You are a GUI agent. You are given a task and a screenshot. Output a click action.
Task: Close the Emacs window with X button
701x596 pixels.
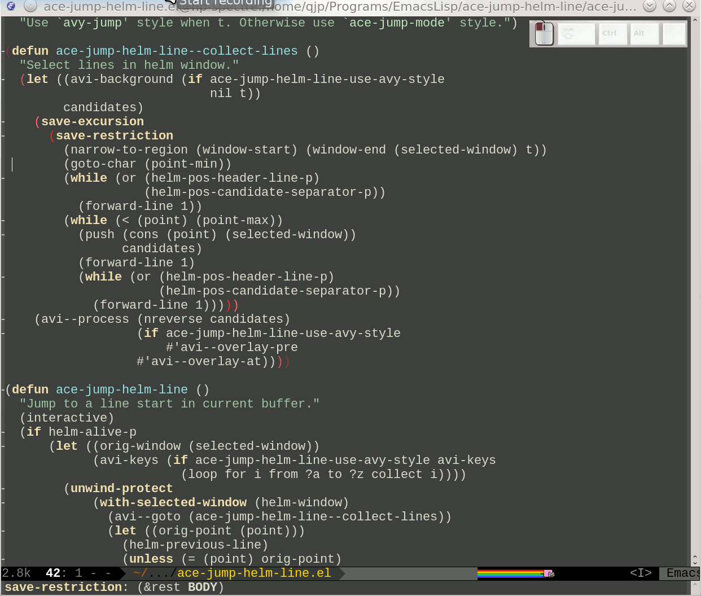point(689,6)
